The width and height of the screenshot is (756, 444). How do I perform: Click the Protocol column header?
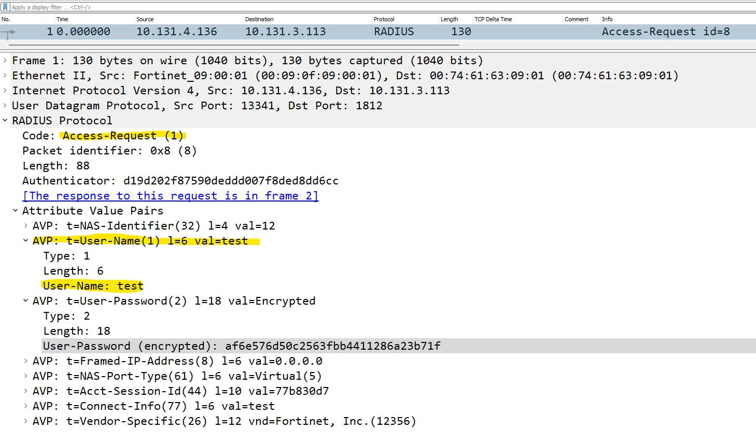pos(405,19)
